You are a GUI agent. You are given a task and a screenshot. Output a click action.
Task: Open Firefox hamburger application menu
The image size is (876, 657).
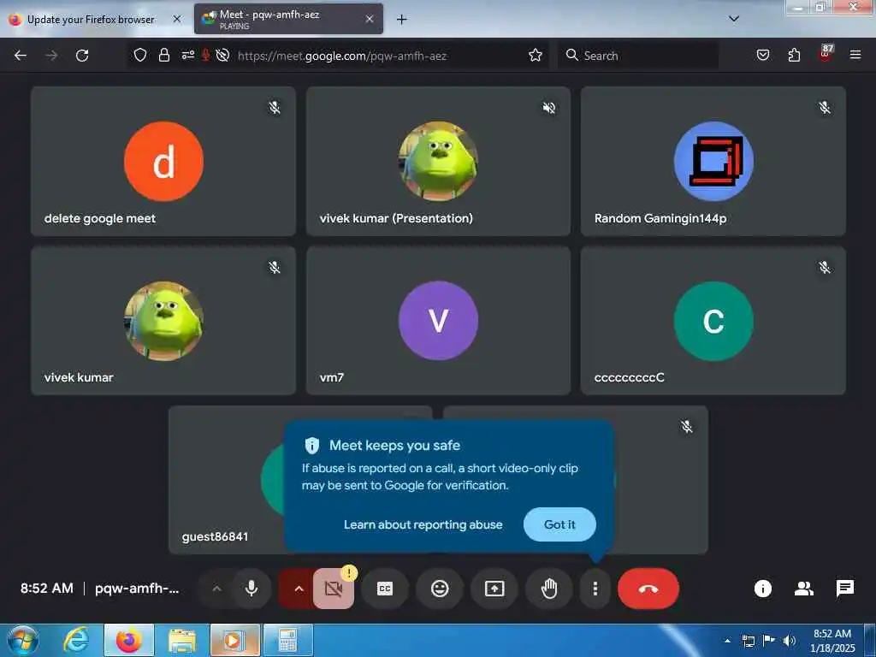coord(855,55)
